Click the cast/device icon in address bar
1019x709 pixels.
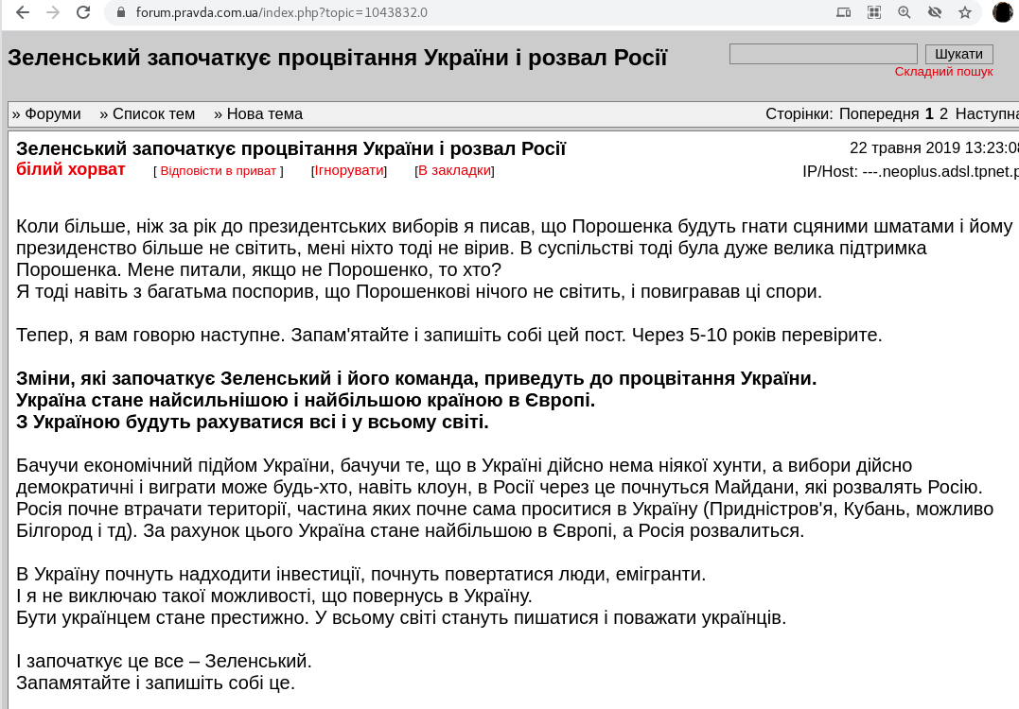(844, 12)
